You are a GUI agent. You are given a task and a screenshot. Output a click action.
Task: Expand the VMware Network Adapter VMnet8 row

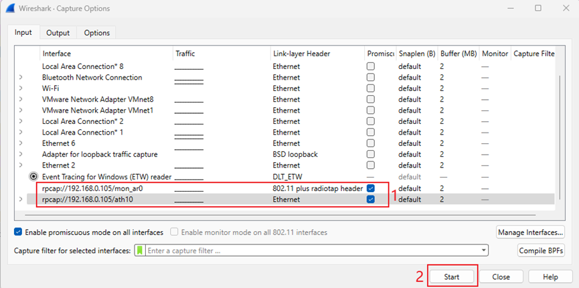[21, 99]
